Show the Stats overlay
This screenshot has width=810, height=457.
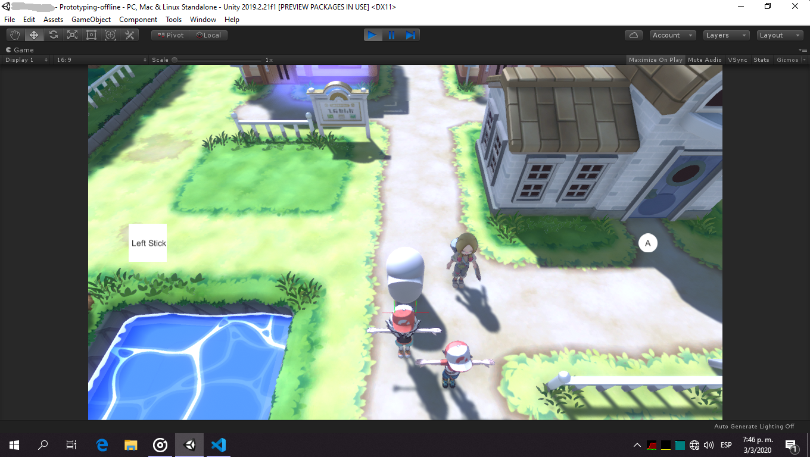point(761,60)
